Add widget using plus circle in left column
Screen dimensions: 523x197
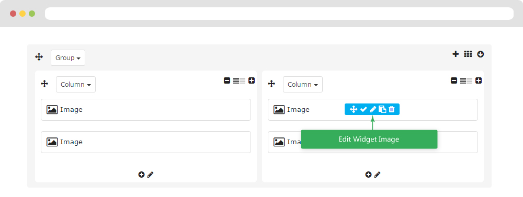pos(141,175)
